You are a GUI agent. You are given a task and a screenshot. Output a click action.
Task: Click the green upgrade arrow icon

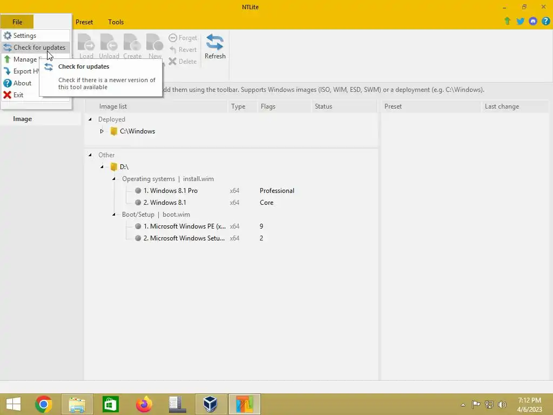tap(507, 21)
